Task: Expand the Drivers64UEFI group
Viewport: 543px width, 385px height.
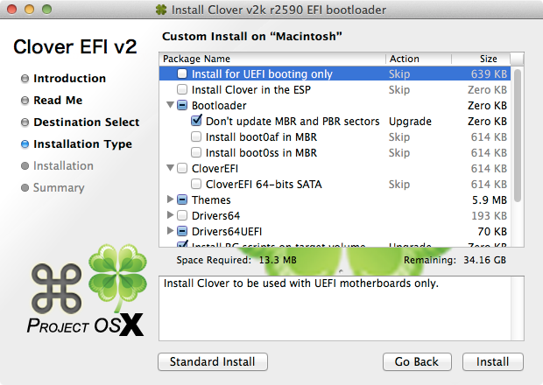Action: [x=170, y=230]
